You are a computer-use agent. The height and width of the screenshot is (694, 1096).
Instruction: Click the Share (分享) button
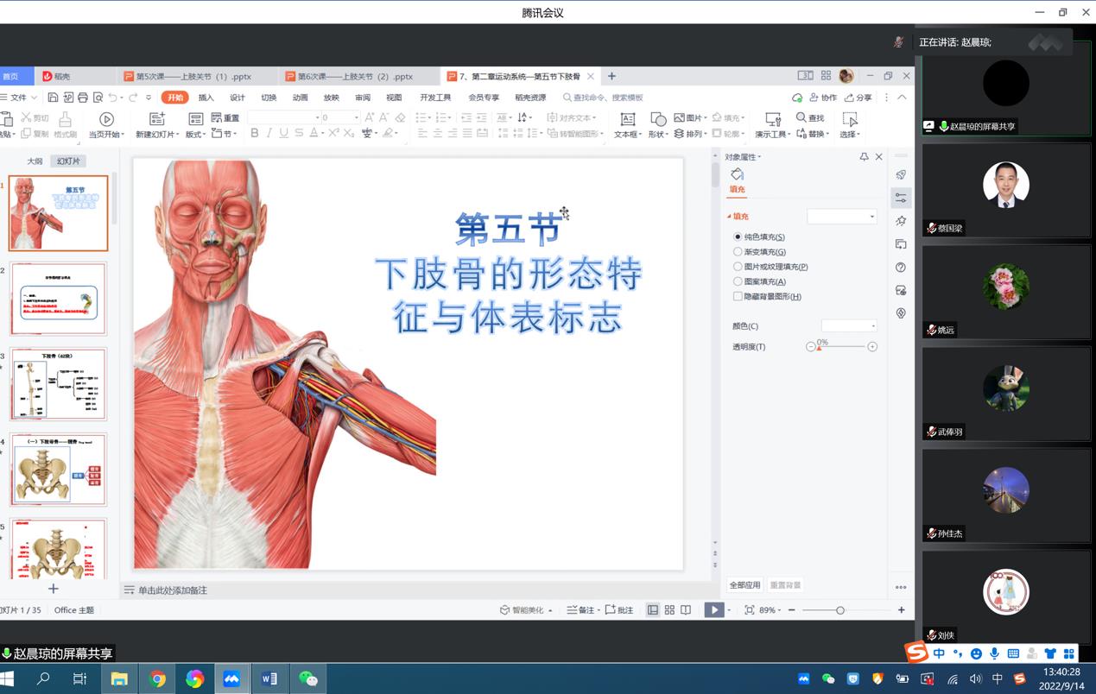[x=858, y=98]
